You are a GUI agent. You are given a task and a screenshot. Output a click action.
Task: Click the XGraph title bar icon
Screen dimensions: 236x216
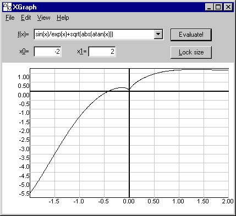point(7,7)
